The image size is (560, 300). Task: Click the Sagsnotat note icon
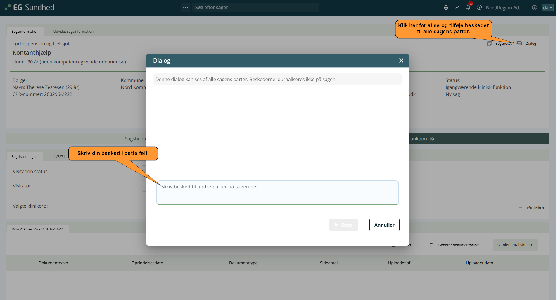[x=490, y=44]
